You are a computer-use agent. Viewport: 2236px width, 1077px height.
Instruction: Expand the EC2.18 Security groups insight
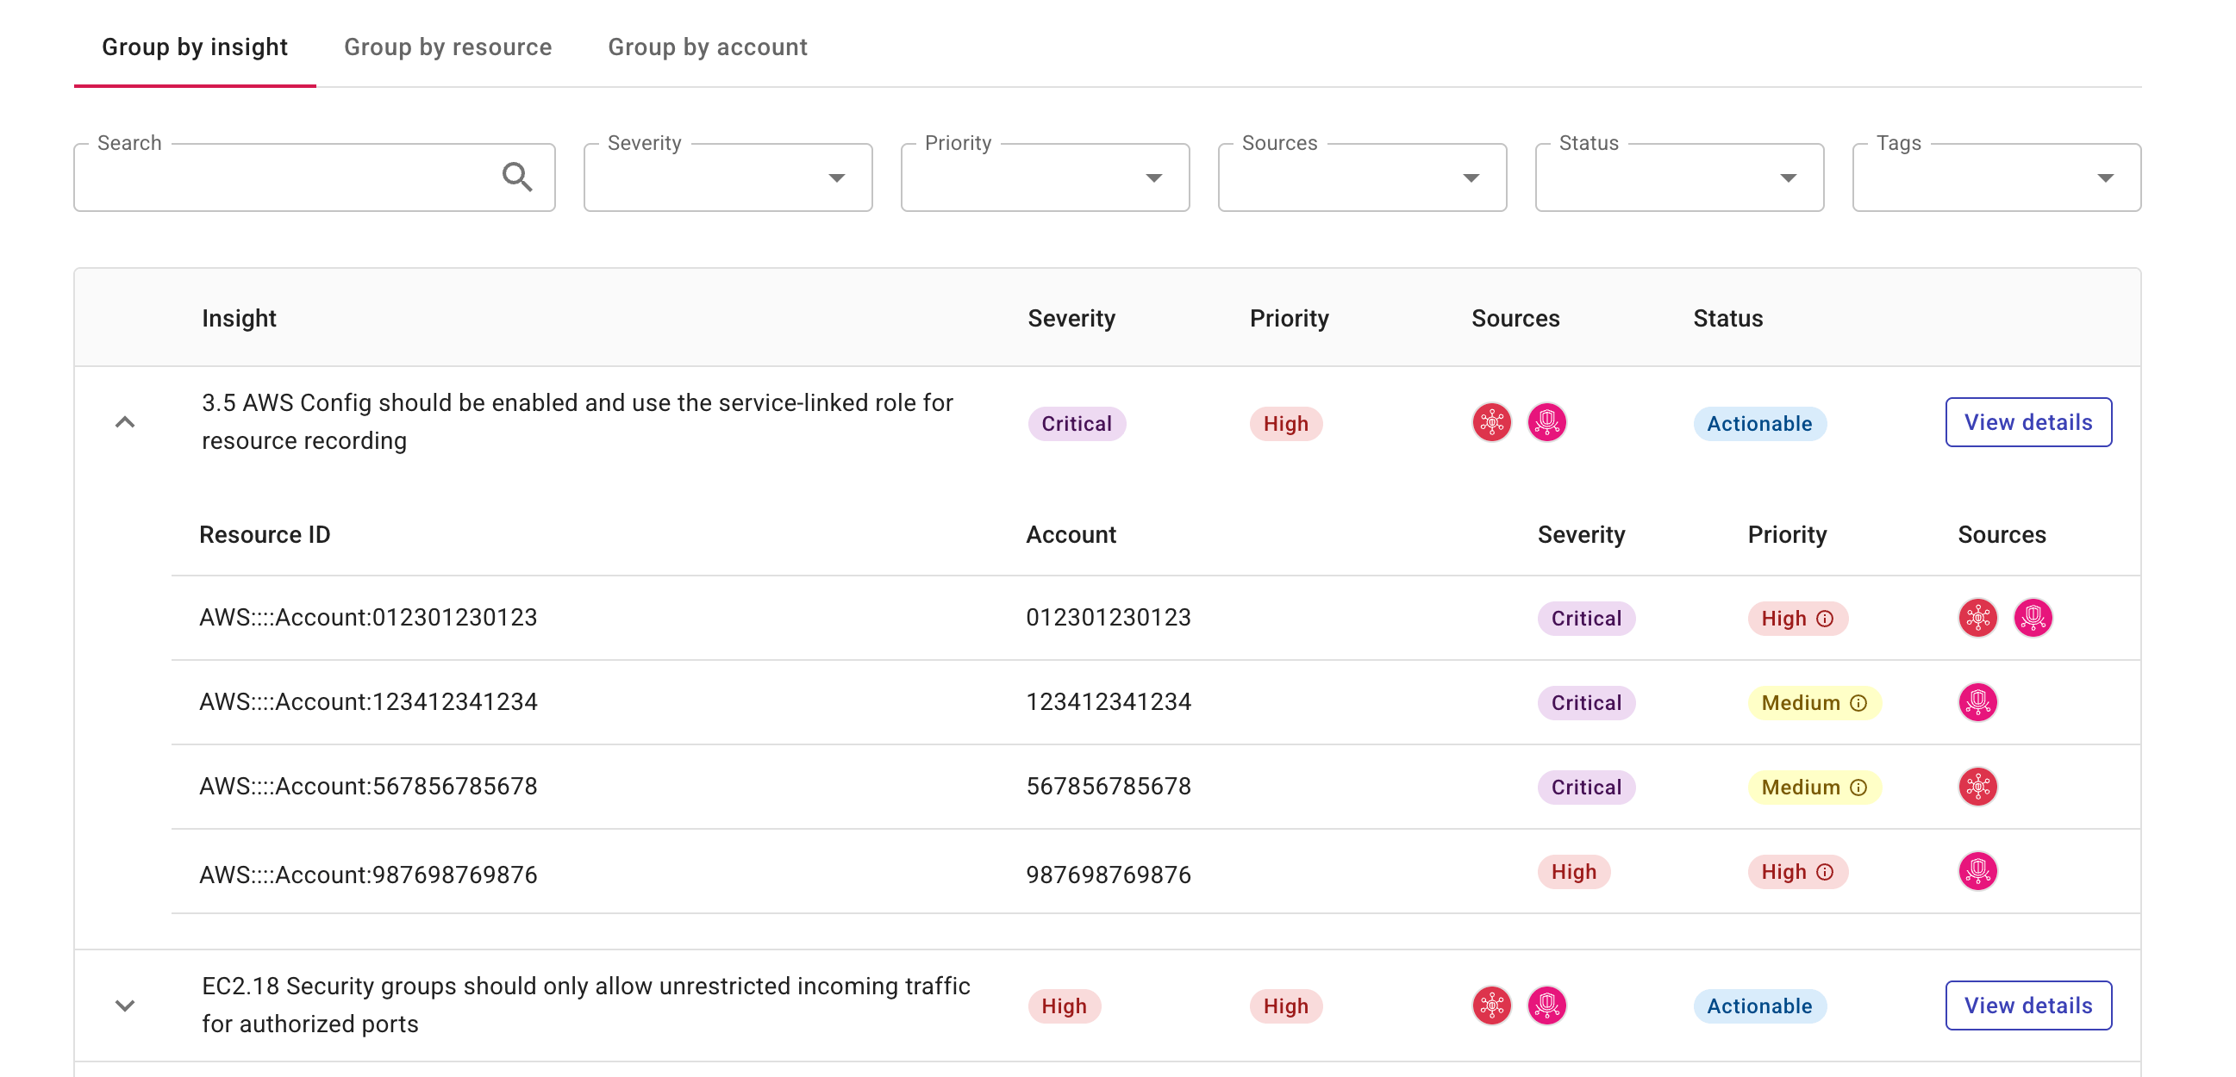[126, 1005]
